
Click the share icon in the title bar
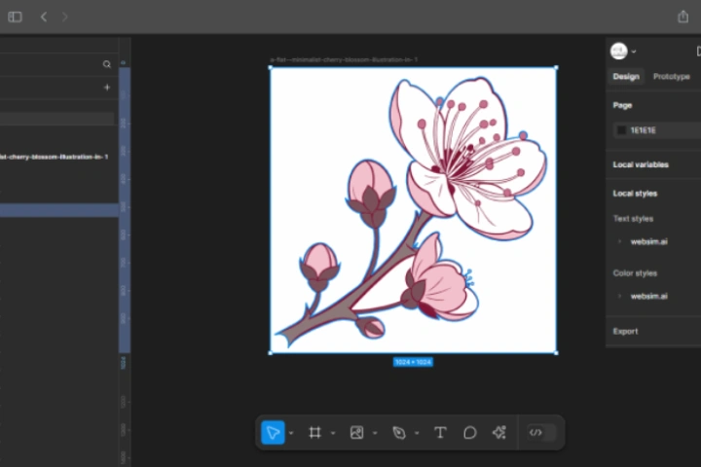[x=683, y=17]
